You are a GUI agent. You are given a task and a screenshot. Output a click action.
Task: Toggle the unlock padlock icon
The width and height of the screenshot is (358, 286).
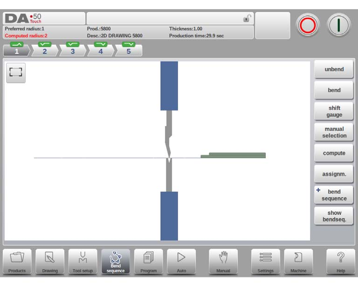(x=247, y=18)
